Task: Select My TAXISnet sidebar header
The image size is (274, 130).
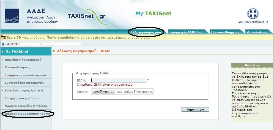Action: [x=26, y=52]
